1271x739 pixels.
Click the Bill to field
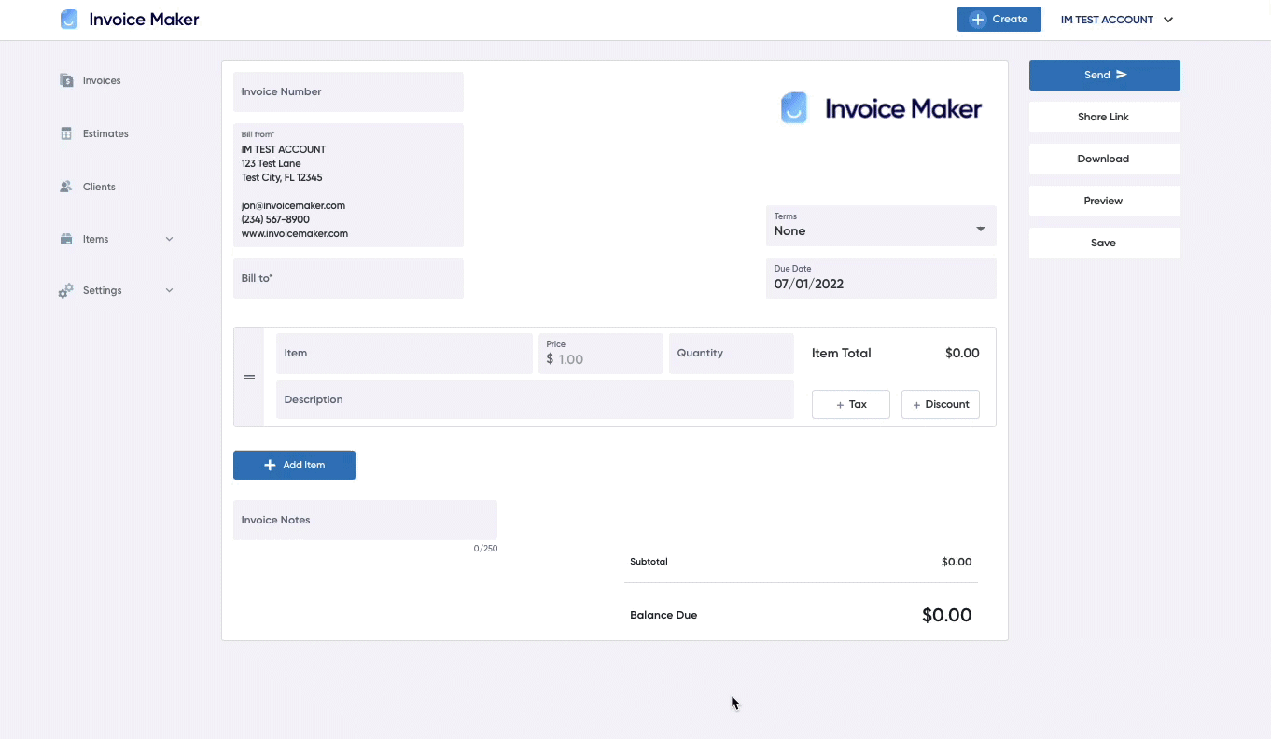[348, 278]
